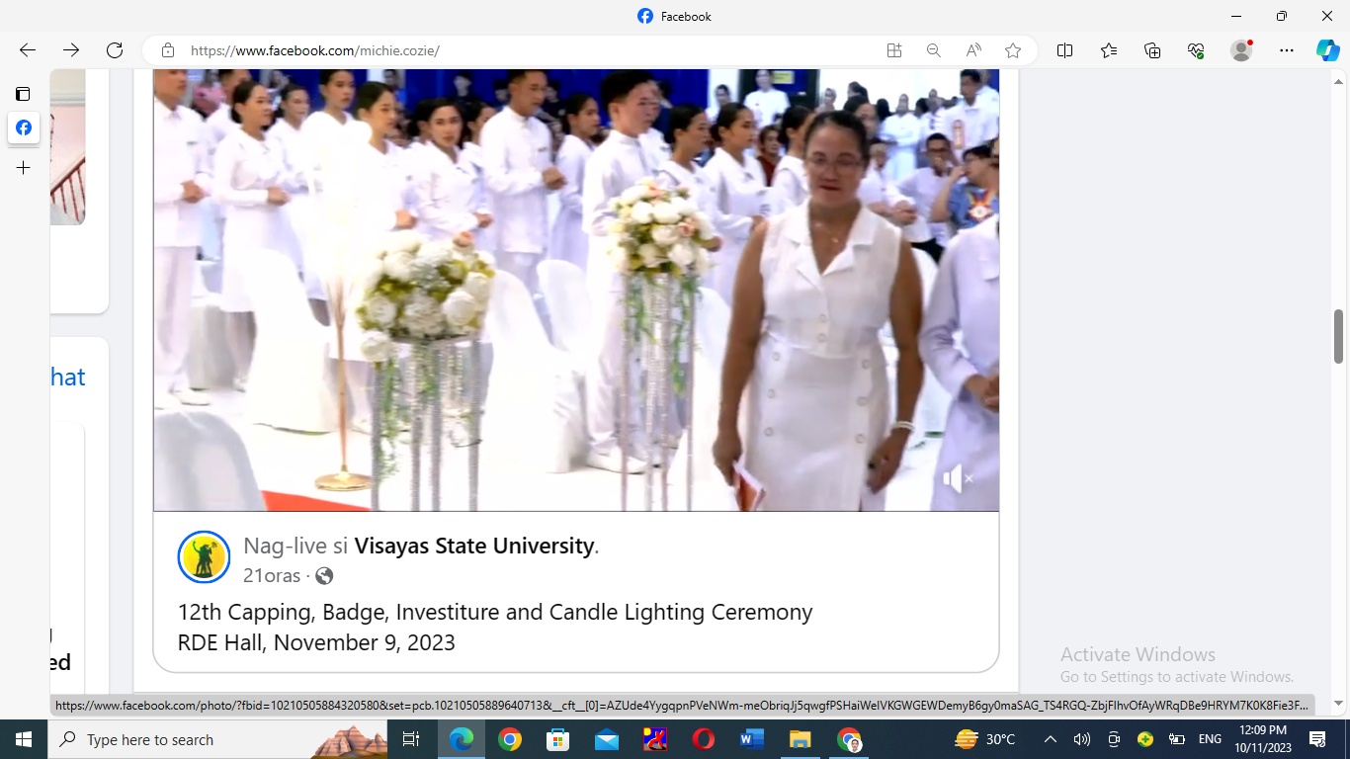1350x759 pixels.
Task: Toggle split screen view in Edge
Action: (1064, 50)
